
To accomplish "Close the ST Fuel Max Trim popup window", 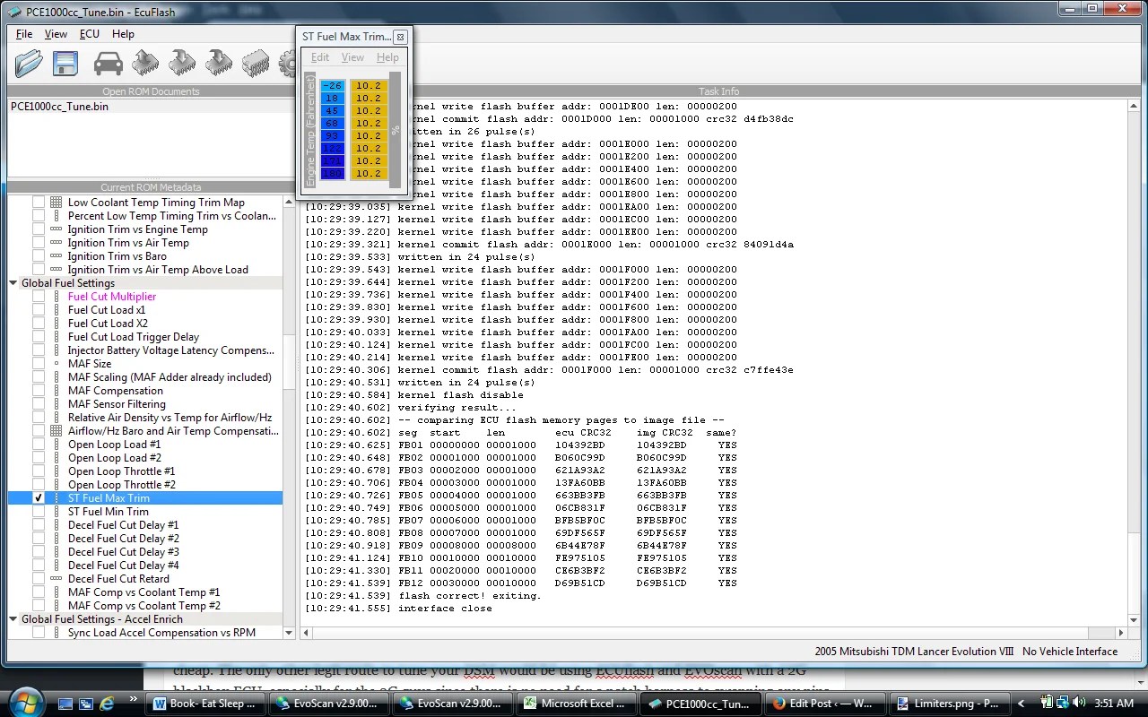I will [x=400, y=37].
